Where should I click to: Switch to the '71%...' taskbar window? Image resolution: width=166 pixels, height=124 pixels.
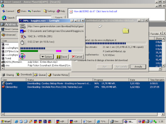coord(103,122)
